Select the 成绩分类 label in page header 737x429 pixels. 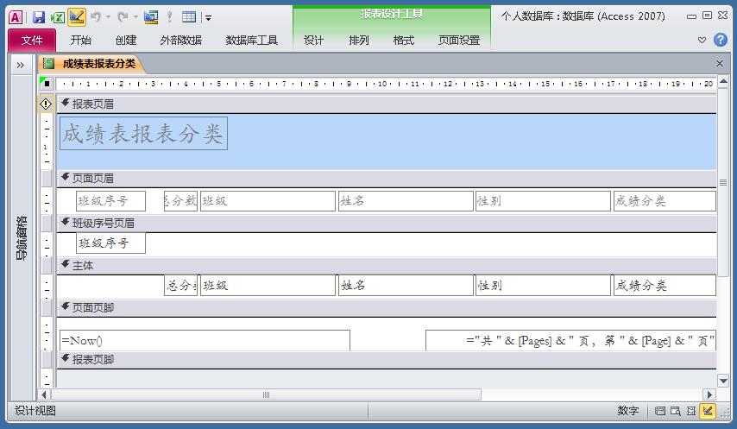(665, 200)
